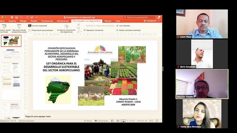Select slide 3 thumbnail
Image resolution: width=237 pixels, height=133 pixels.
pyautogui.click(x=11, y=68)
